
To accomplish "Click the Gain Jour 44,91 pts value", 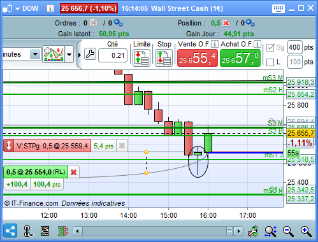I will pyautogui.click(x=238, y=34).
